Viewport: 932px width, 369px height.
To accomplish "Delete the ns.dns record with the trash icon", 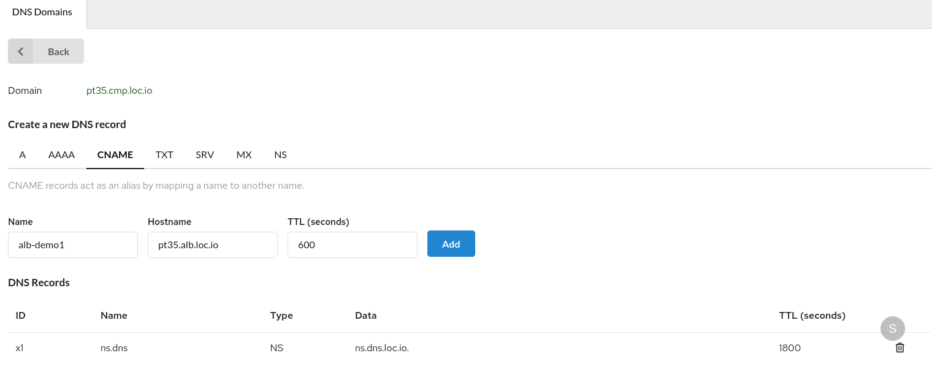I will pos(900,348).
